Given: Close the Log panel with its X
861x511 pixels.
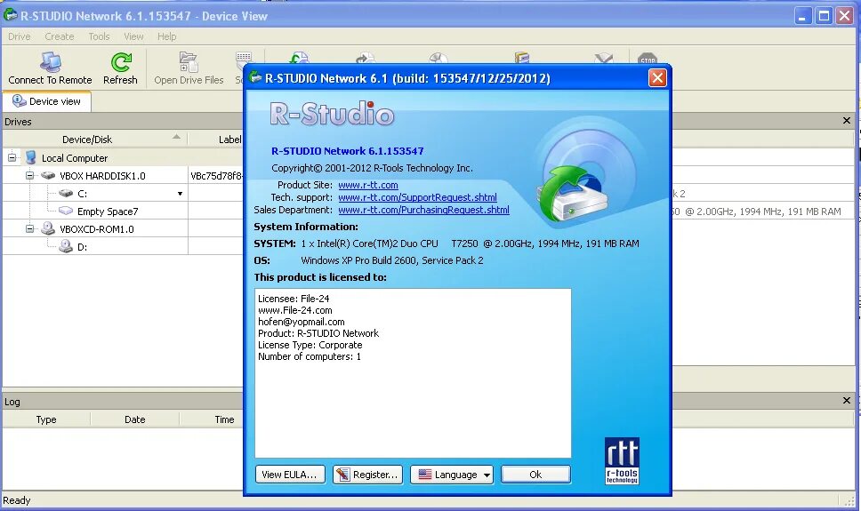Looking at the screenshot, I should (x=846, y=401).
